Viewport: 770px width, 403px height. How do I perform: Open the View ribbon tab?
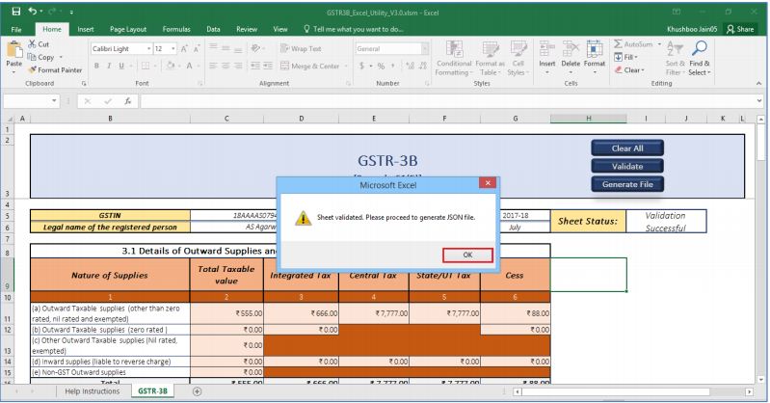280,30
